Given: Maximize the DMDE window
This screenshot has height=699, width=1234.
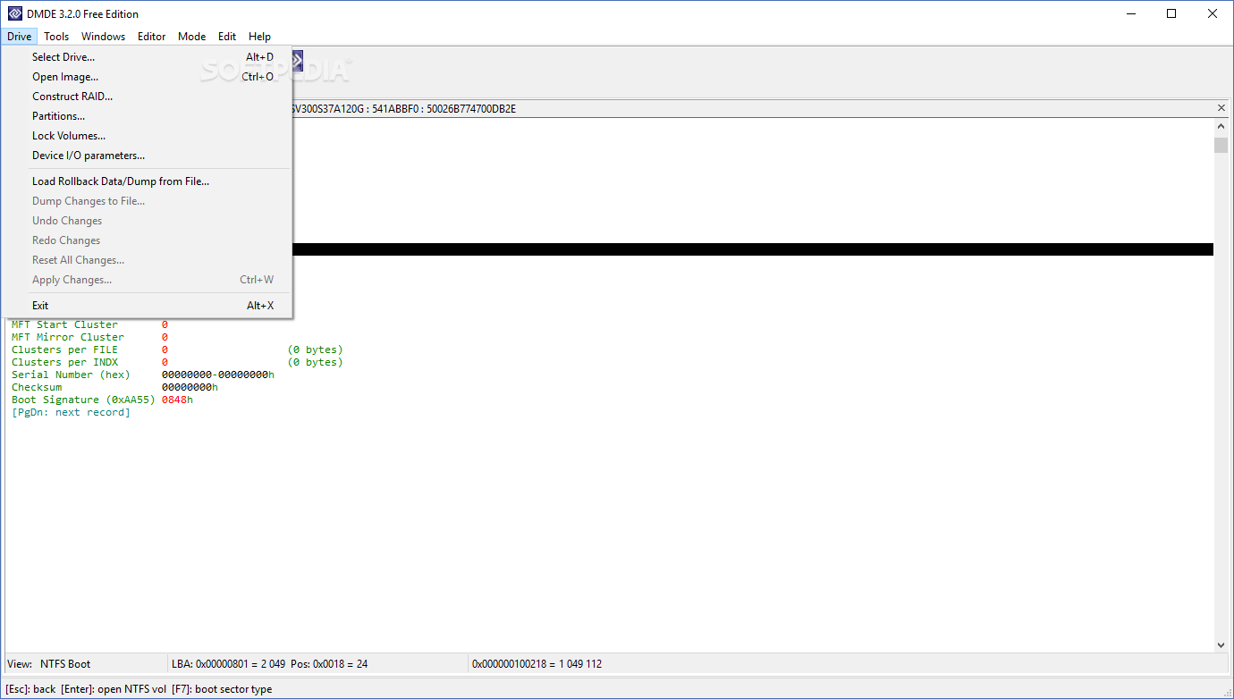Looking at the screenshot, I should (x=1171, y=13).
